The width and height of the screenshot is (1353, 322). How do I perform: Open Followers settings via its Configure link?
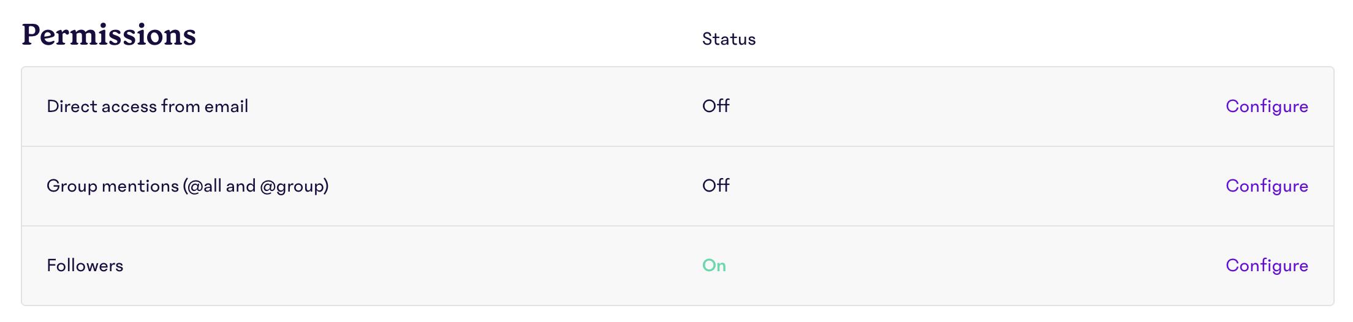pos(1267,266)
